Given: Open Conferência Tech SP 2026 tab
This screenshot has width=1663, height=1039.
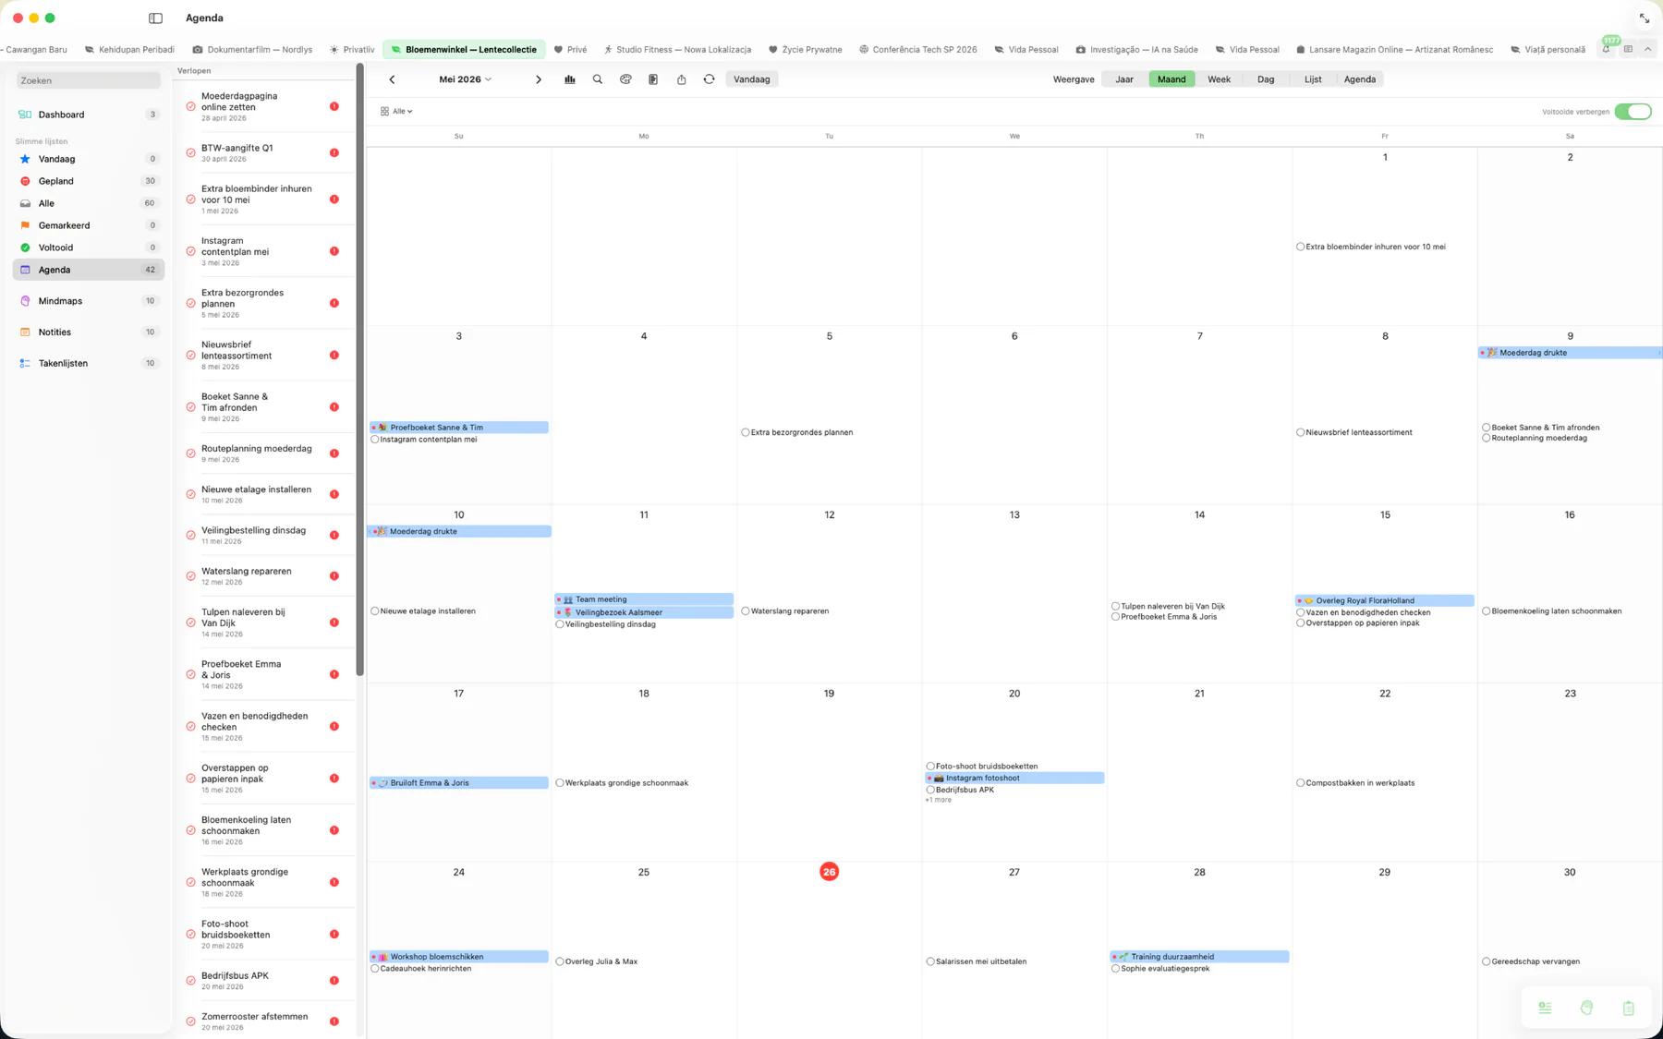Looking at the screenshot, I should coord(917,50).
